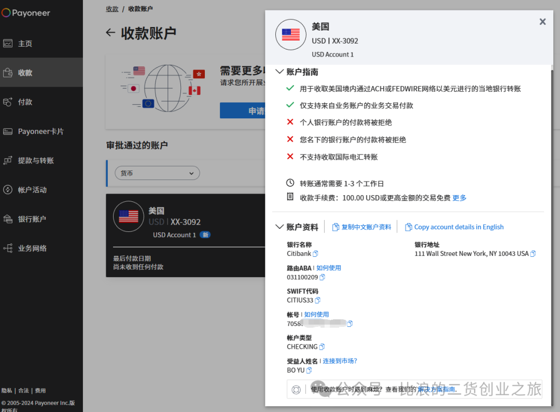The width and height of the screenshot is (560, 412).
Task: Click 如何使用 link beside 路由ABA
Action: (329, 268)
